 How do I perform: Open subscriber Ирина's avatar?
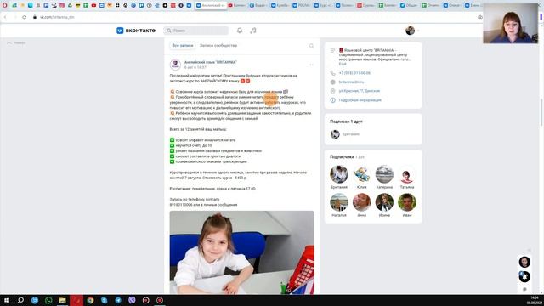[x=384, y=202]
